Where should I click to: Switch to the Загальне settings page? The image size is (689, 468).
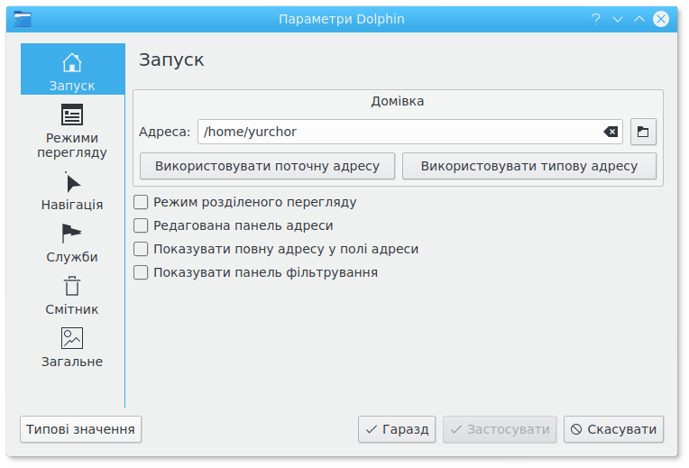coord(72,348)
